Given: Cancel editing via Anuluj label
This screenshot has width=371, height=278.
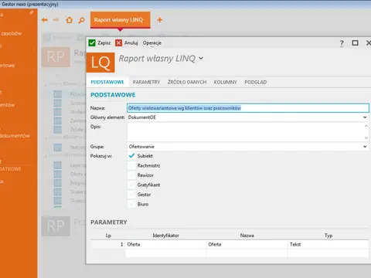Looking at the screenshot, I should (131, 42).
